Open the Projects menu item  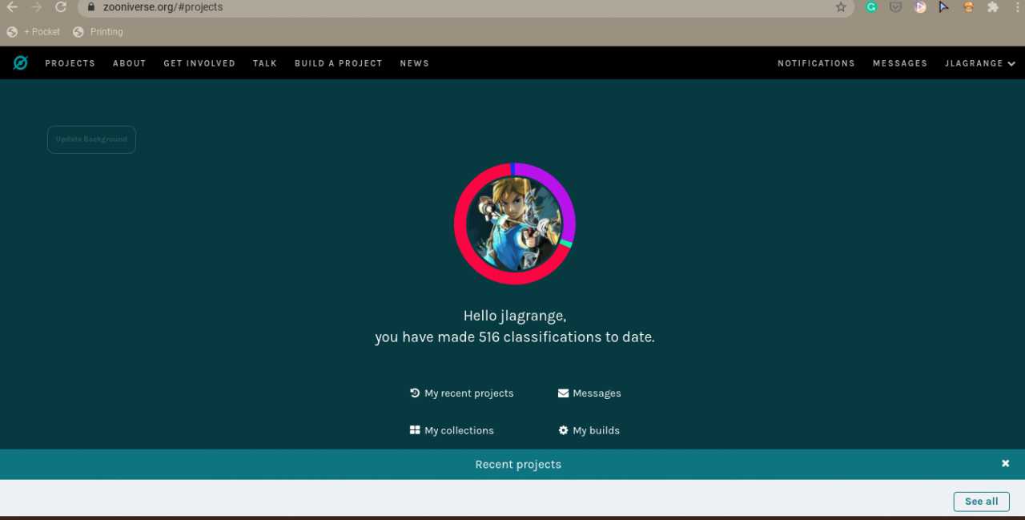click(70, 63)
